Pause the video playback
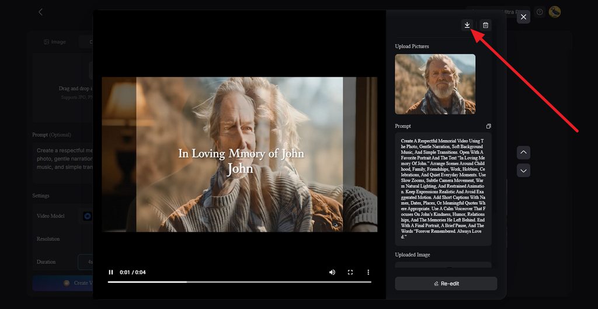 (x=111, y=272)
